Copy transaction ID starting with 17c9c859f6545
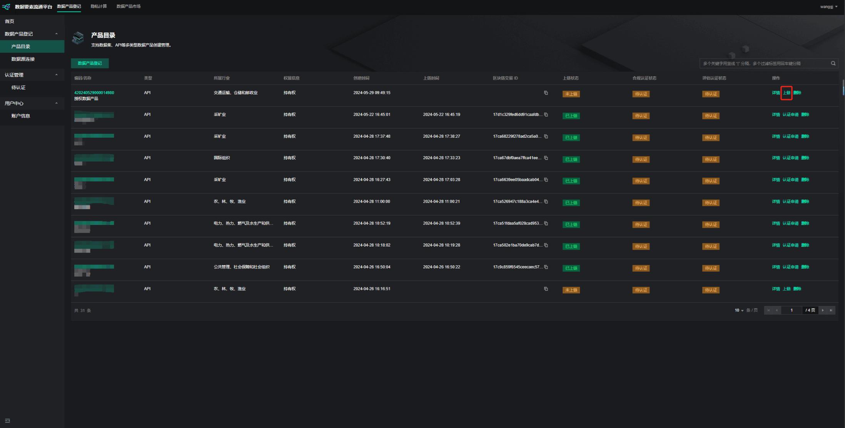 coord(546,267)
